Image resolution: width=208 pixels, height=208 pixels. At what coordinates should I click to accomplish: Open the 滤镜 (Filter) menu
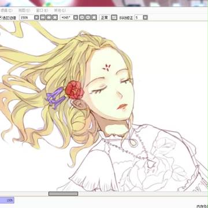[6, 10]
